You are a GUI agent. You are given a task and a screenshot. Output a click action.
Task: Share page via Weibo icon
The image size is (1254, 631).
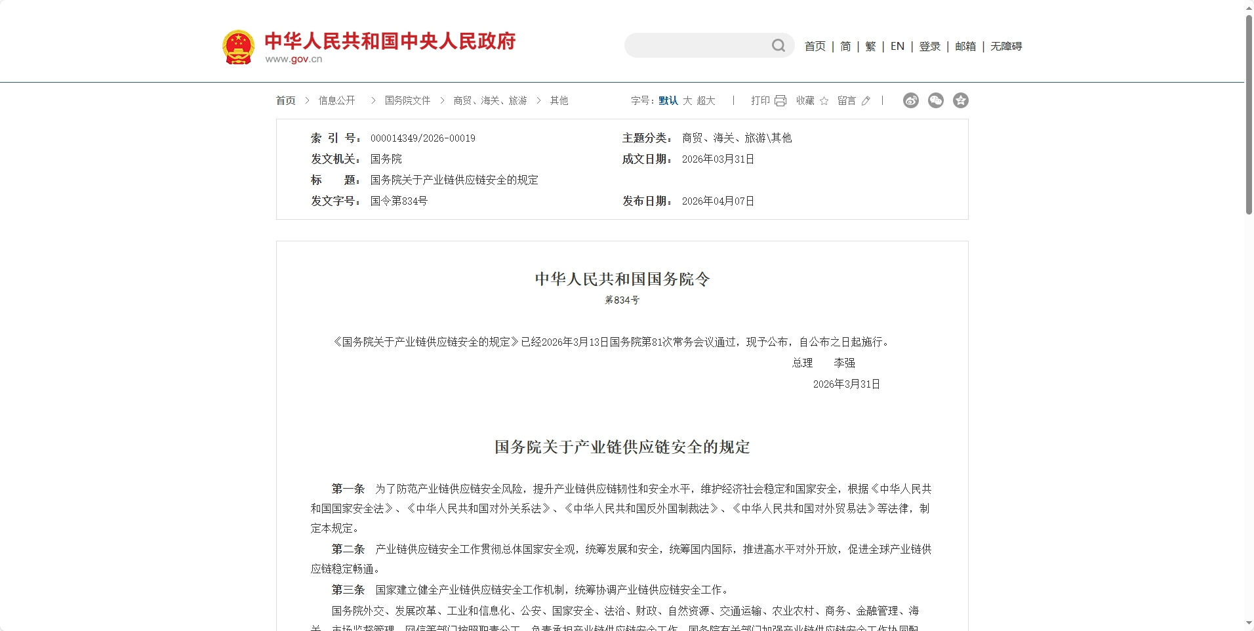point(910,100)
